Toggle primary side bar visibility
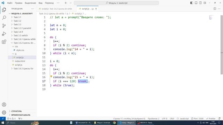Screen dimensions: 223x125 [192, 3]
